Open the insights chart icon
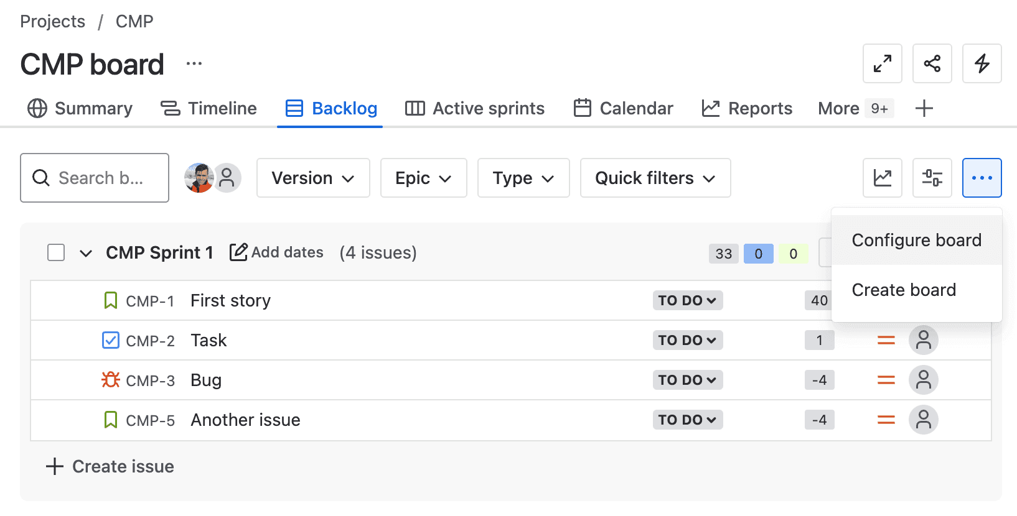The height and width of the screenshot is (516, 1017). (882, 178)
